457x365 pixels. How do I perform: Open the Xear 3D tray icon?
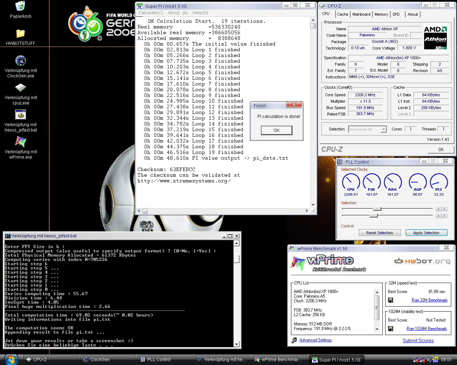[435, 360]
